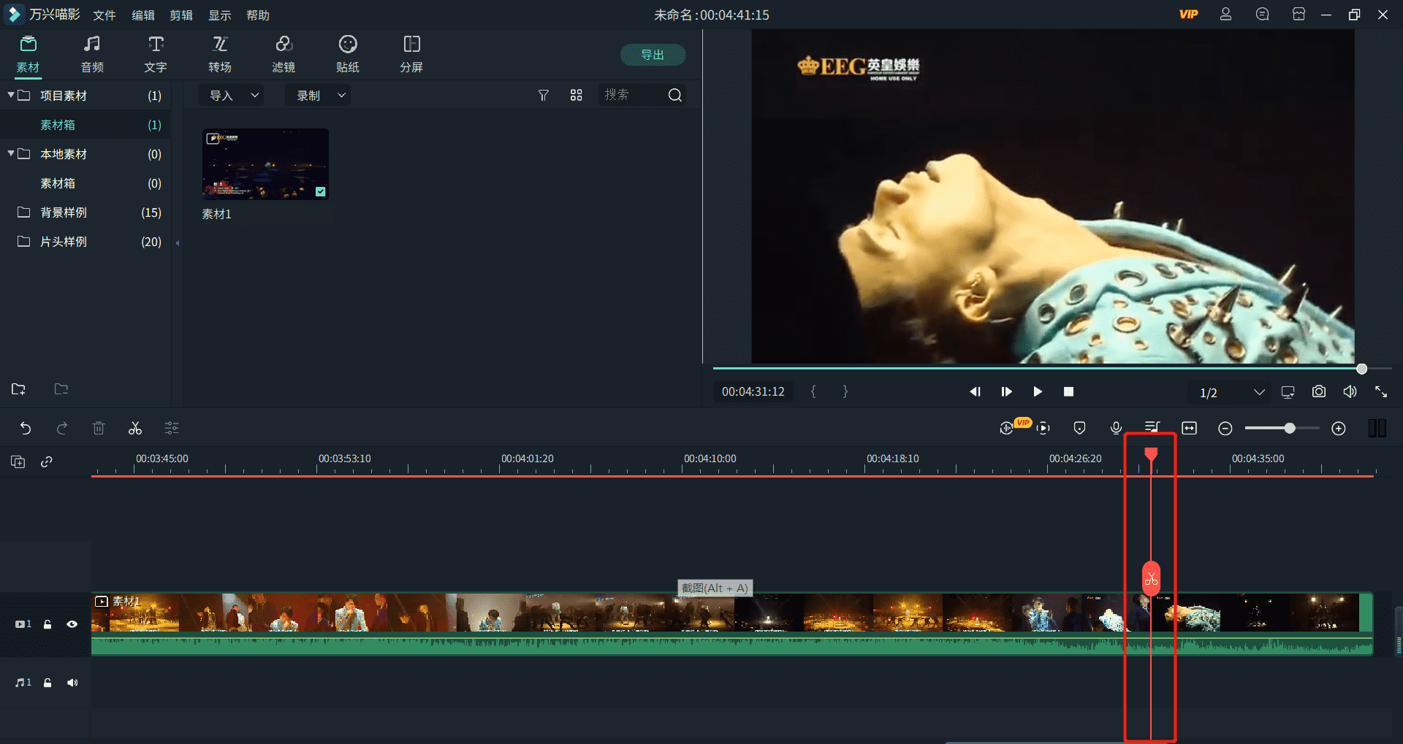This screenshot has width=1403, height=744.
Task: Open the 剪辑 menu
Action: 181,15
